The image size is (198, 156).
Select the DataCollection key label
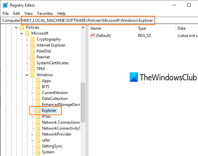click(55, 99)
